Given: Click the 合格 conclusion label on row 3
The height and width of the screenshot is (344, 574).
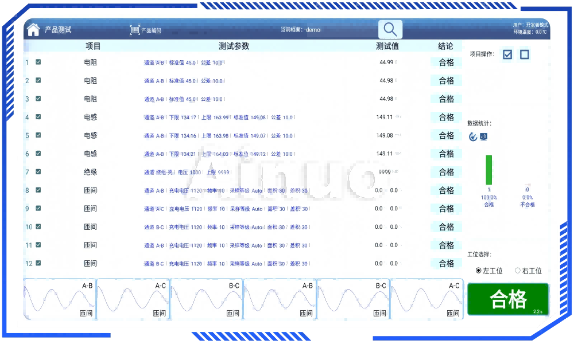Looking at the screenshot, I should [446, 99].
